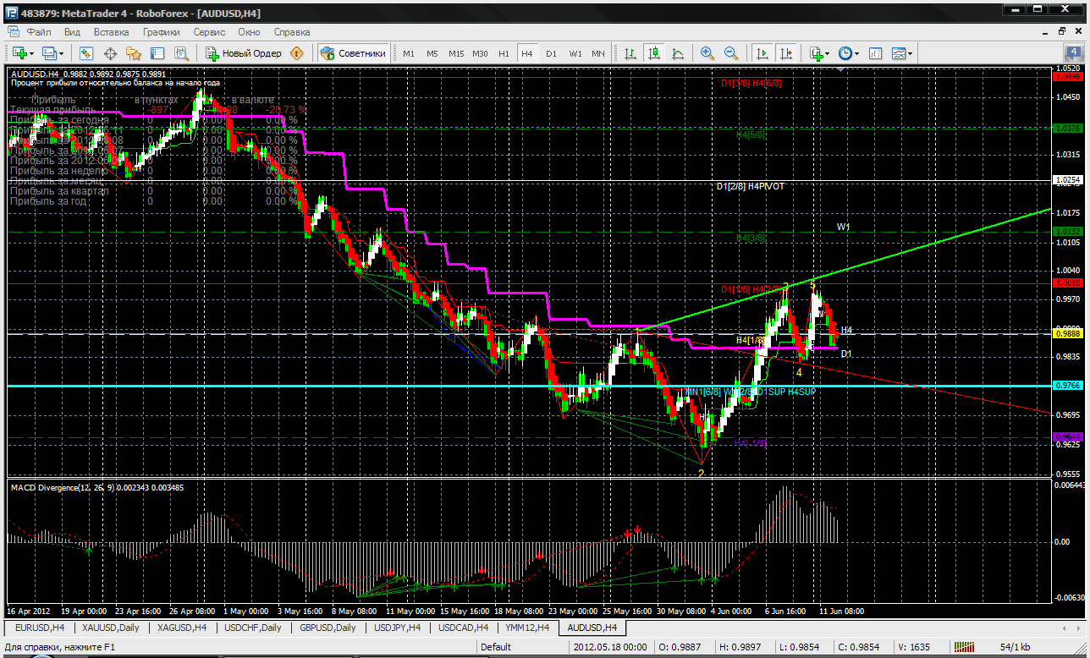Click the cyan 0.9766 price level label
This screenshot has height=658, width=1090.
pyautogui.click(x=1065, y=386)
